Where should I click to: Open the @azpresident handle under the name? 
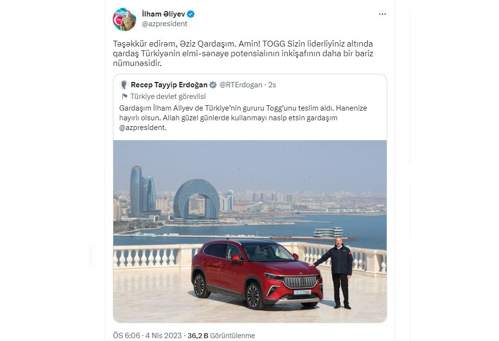[x=165, y=24]
